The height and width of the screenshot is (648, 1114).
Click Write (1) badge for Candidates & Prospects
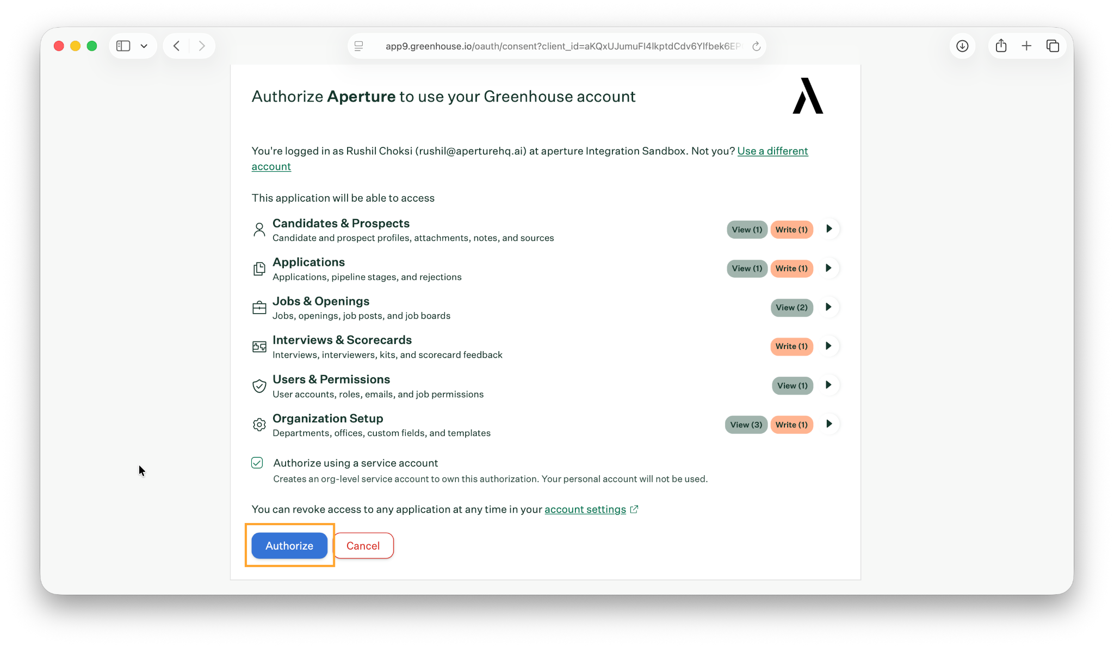791,229
